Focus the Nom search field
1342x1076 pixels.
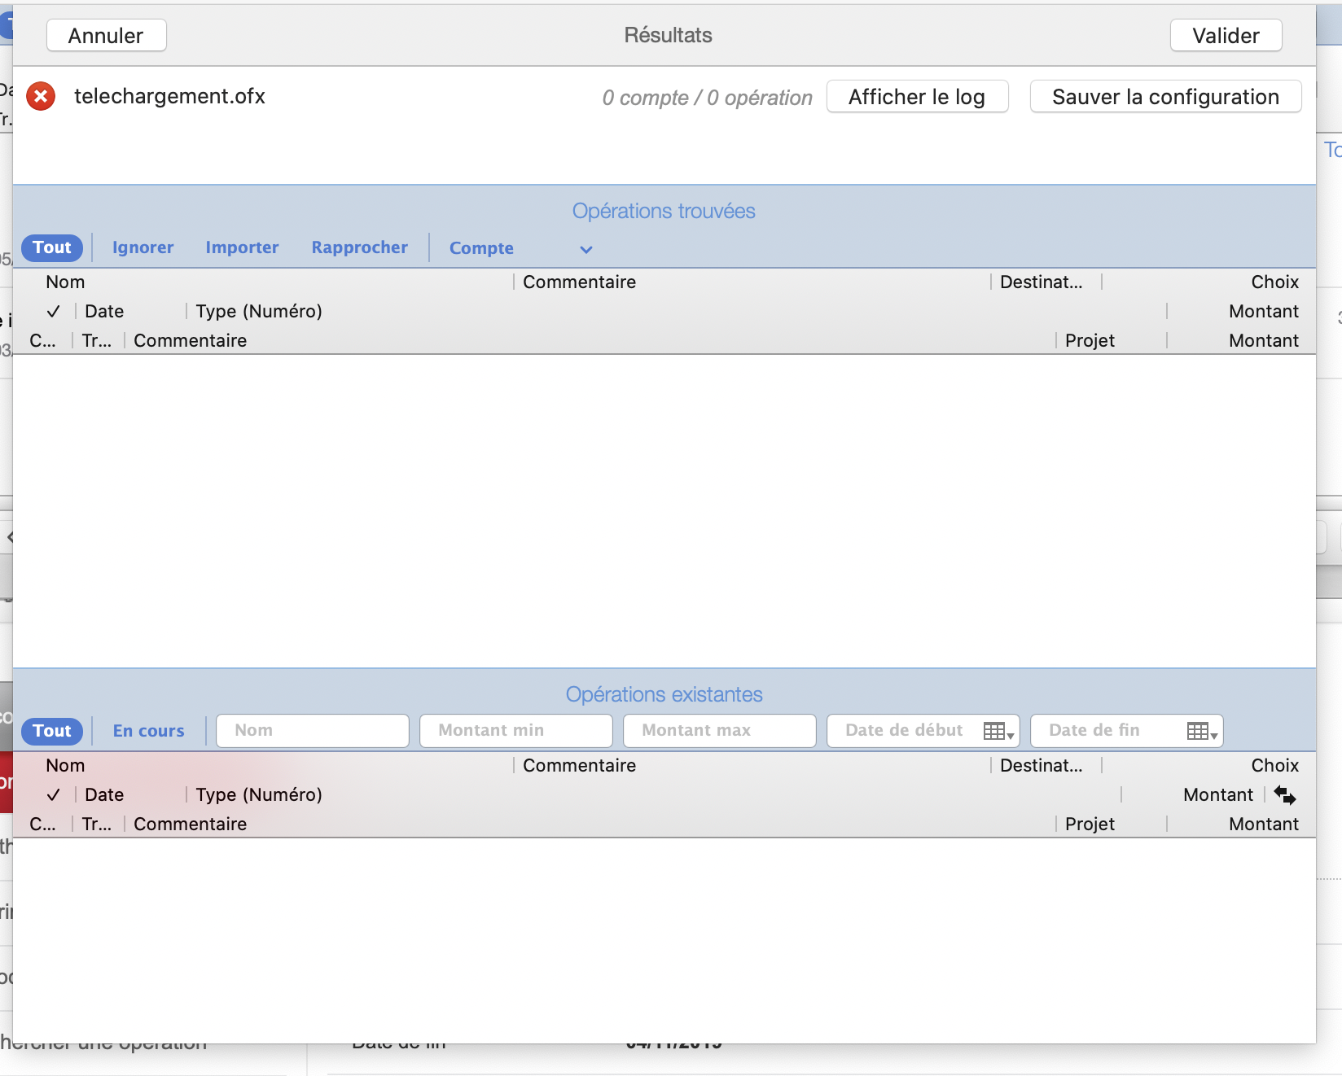313,731
